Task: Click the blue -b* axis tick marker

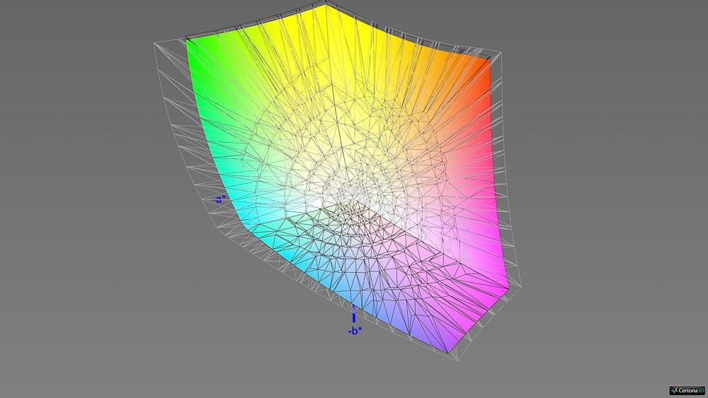Action: [354, 316]
